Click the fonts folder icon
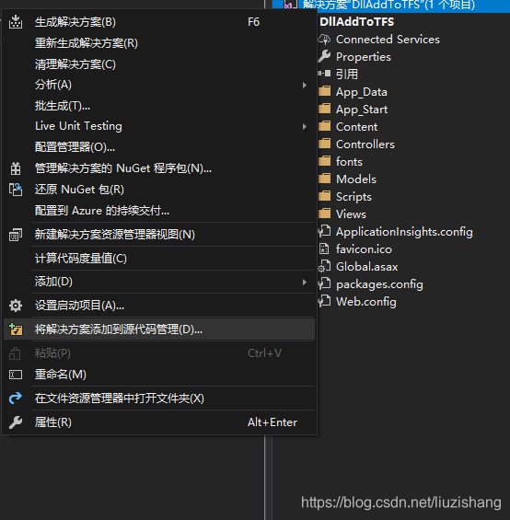Viewport: 510px width, 520px height. pyautogui.click(x=325, y=161)
